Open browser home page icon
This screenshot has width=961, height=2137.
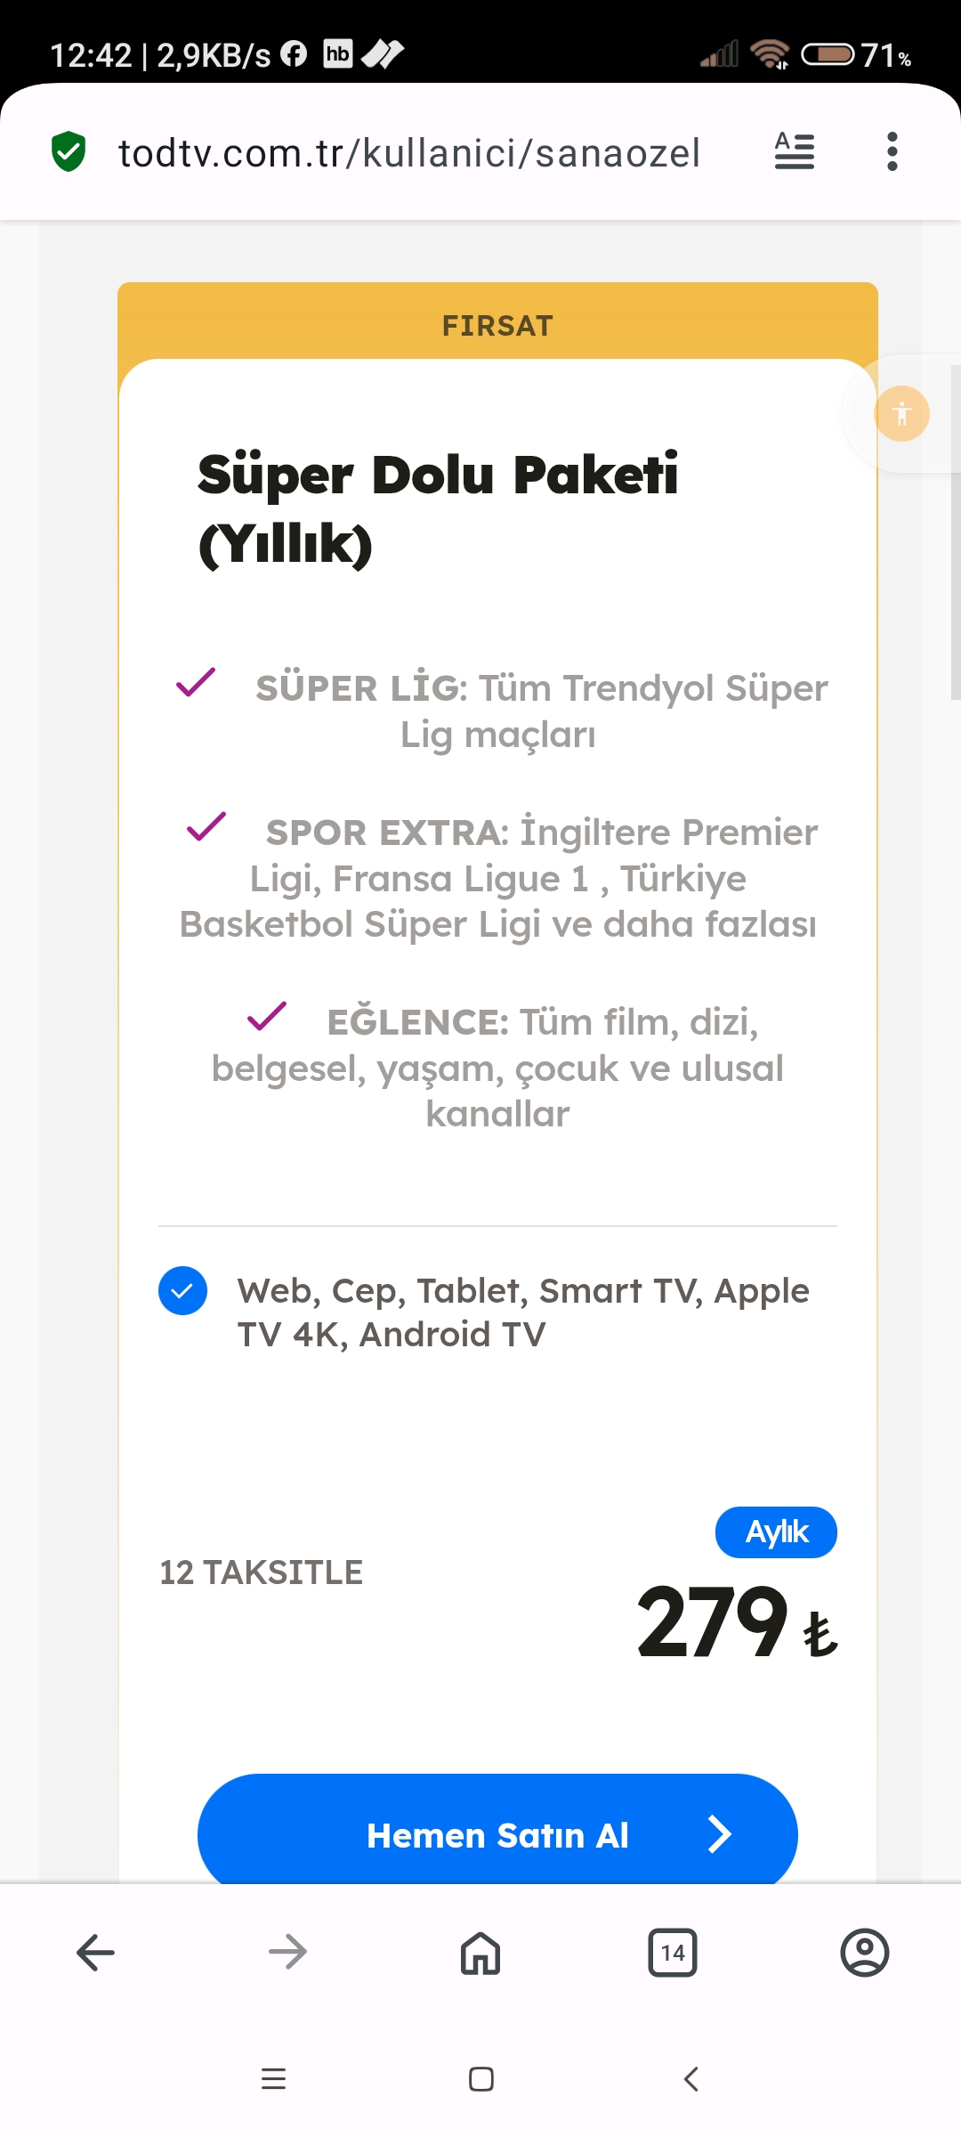pyautogui.click(x=480, y=1953)
